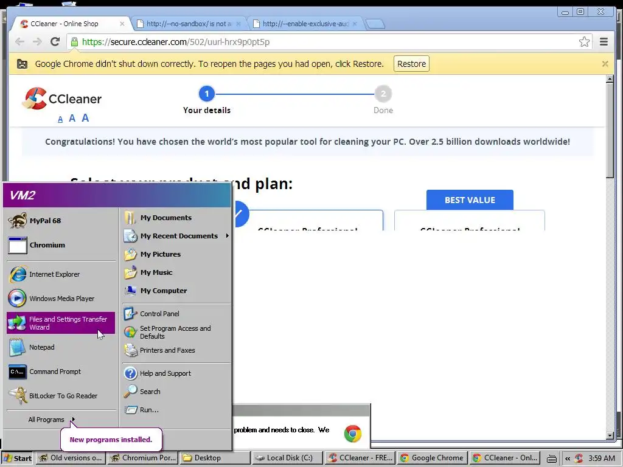623x467 pixels.
Task: Focus the secure.ccleaner.com address bar
Action: (x=328, y=42)
